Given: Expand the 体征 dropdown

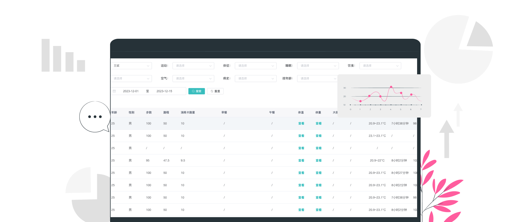Looking at the screenshot, I should click(x=255, y=66).
